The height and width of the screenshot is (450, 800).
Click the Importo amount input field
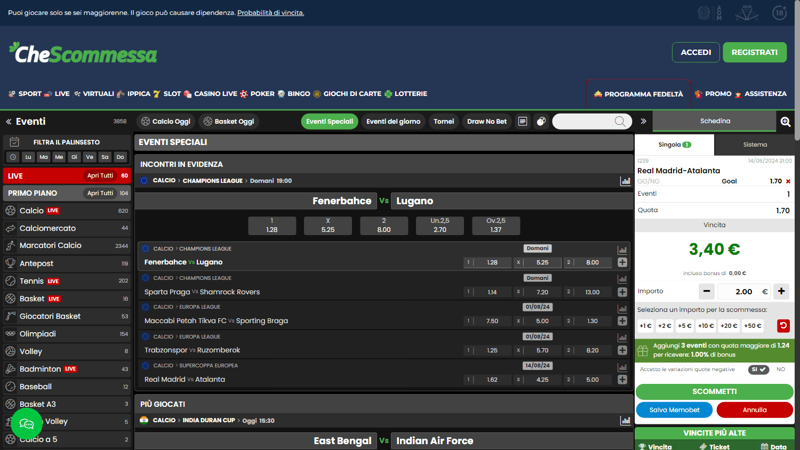click(x=744, y=292)
